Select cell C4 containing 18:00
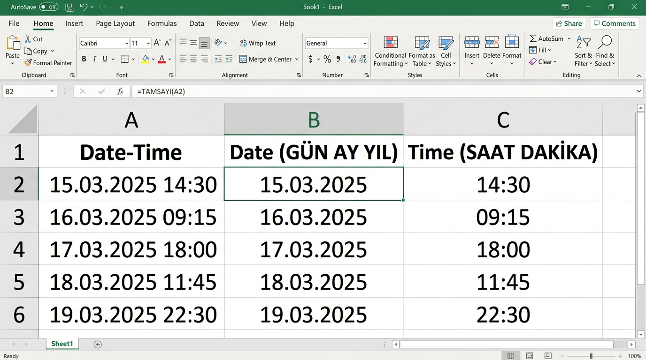The width and height of the screenshot is (646, 360). tap(503, 249)
